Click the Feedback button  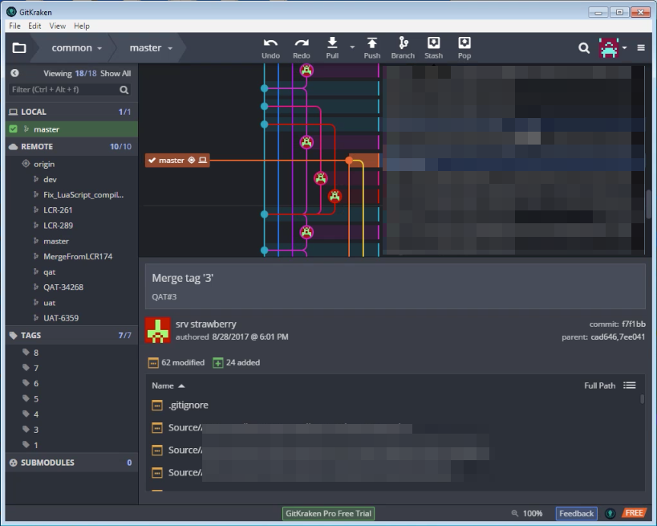(576, 513)
